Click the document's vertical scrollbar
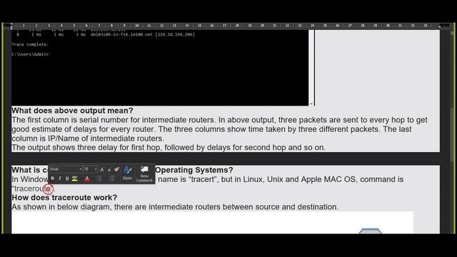The image size is (457, 257). (452, 134)
